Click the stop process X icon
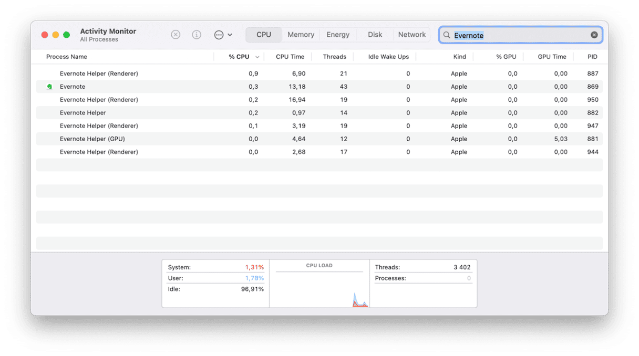 point(176,35)
